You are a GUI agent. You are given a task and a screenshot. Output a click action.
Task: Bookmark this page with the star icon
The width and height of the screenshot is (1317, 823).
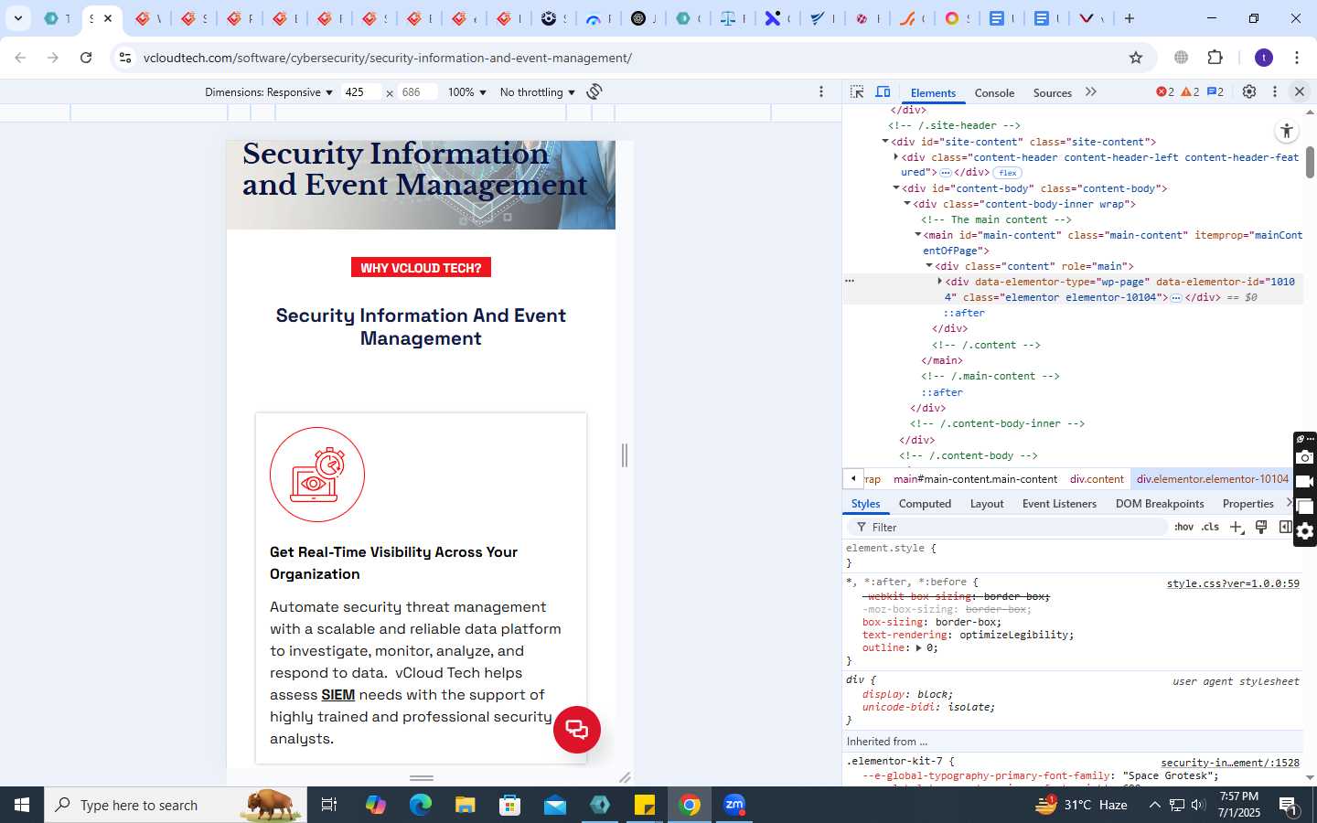click(1136, 58)
